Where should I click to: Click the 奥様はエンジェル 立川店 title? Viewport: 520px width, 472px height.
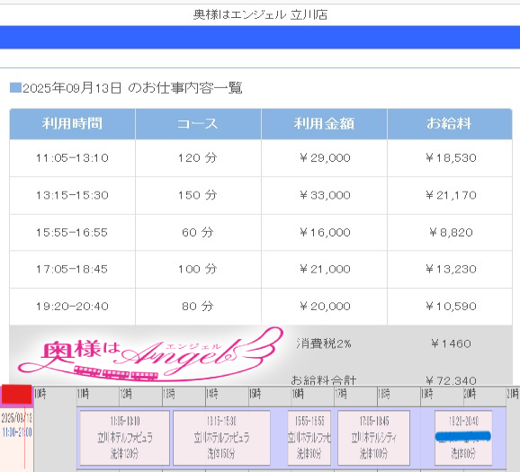pyautogui.click(x=260, y=15)
